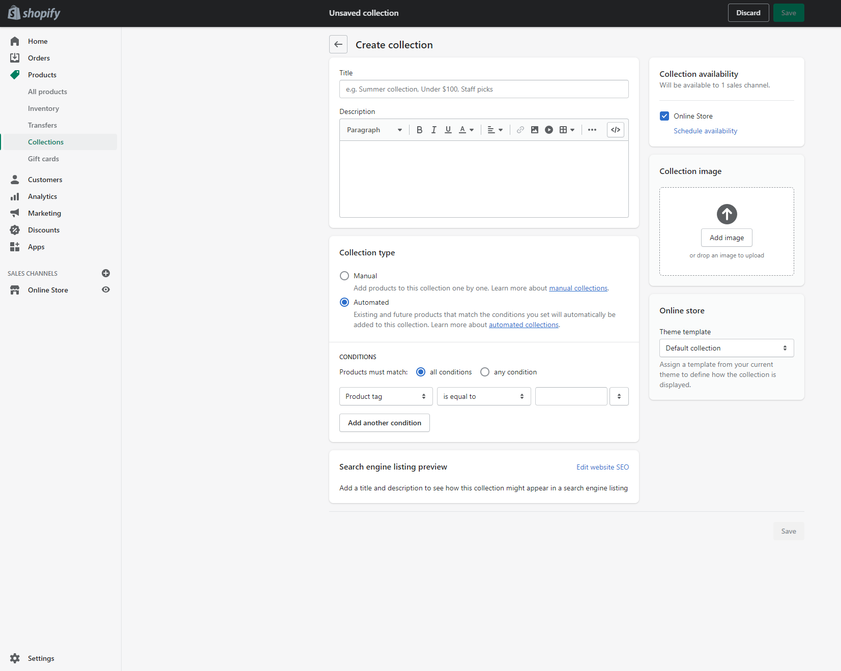Screen dimensions: 841x671
Task: Click the back arrow beside Create collection
Action: [x=338, y=45]
